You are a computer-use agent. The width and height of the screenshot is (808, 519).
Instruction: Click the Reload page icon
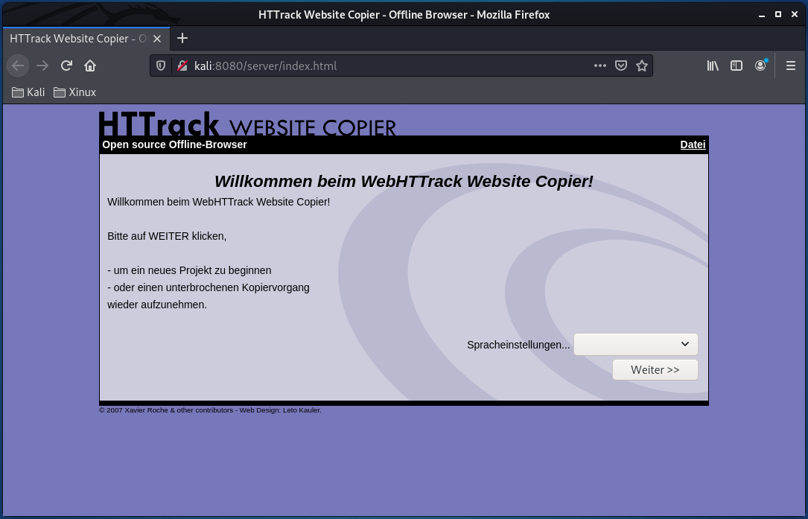coord(66,66)
